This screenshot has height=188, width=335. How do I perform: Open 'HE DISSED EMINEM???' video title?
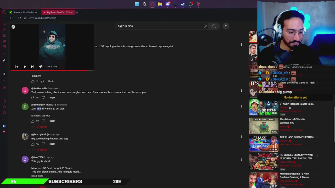click(x=297, y=157)
